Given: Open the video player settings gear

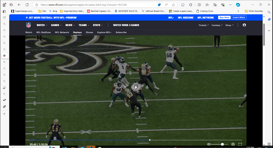Looking at the screenshot, I should coord(233,144).
